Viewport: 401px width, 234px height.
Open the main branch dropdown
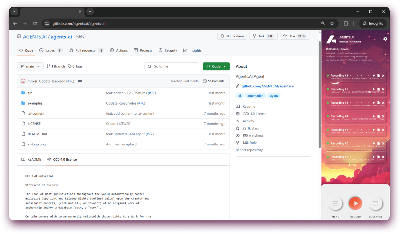pos(30,66)
